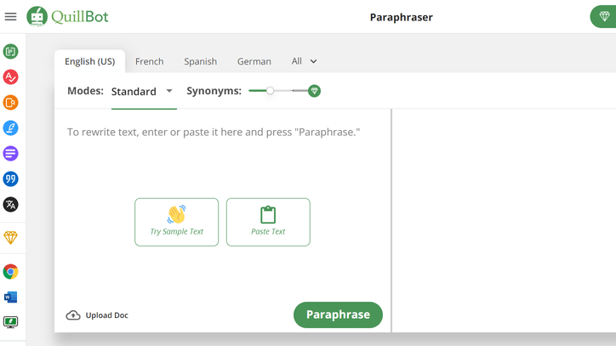Click Try Sample Text button
Image resolution: width=616 pixels, height=346 pixels.
(x=176, y=222)
